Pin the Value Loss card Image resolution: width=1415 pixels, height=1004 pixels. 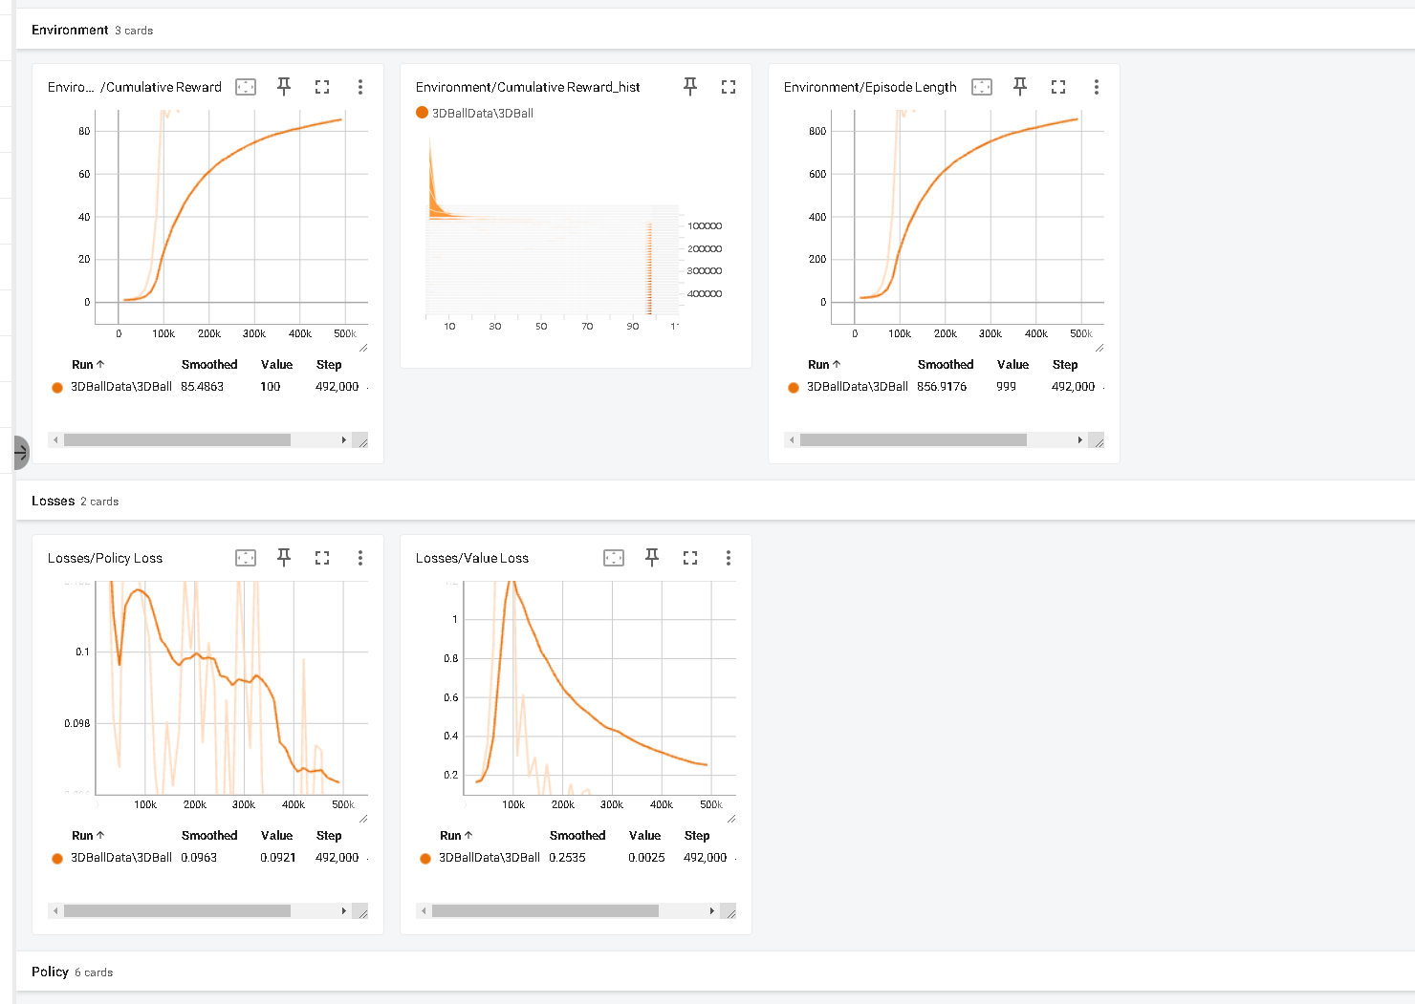(652, 558)
